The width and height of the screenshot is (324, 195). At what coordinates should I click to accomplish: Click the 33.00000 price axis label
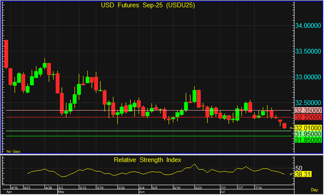click(x=309, y=77)
